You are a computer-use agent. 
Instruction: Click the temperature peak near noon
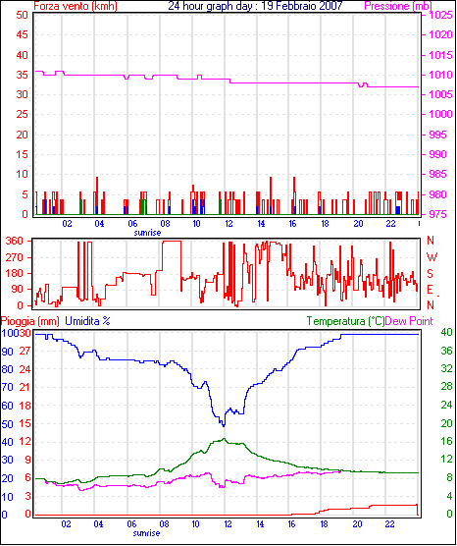tap(224, 439)
